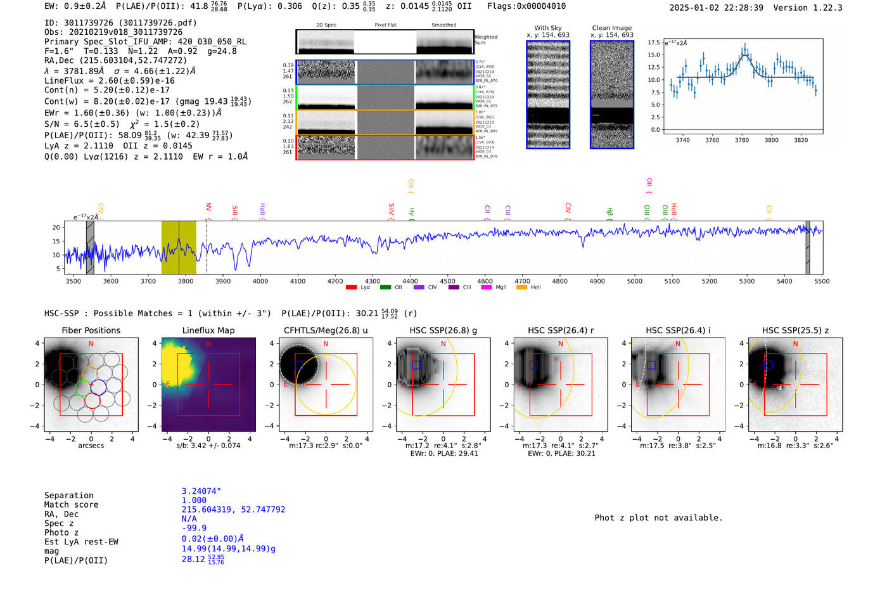Click the red Lyα legend swatch
The width and height of the screenshot is (887, 604).
click(x=351, y=288)
